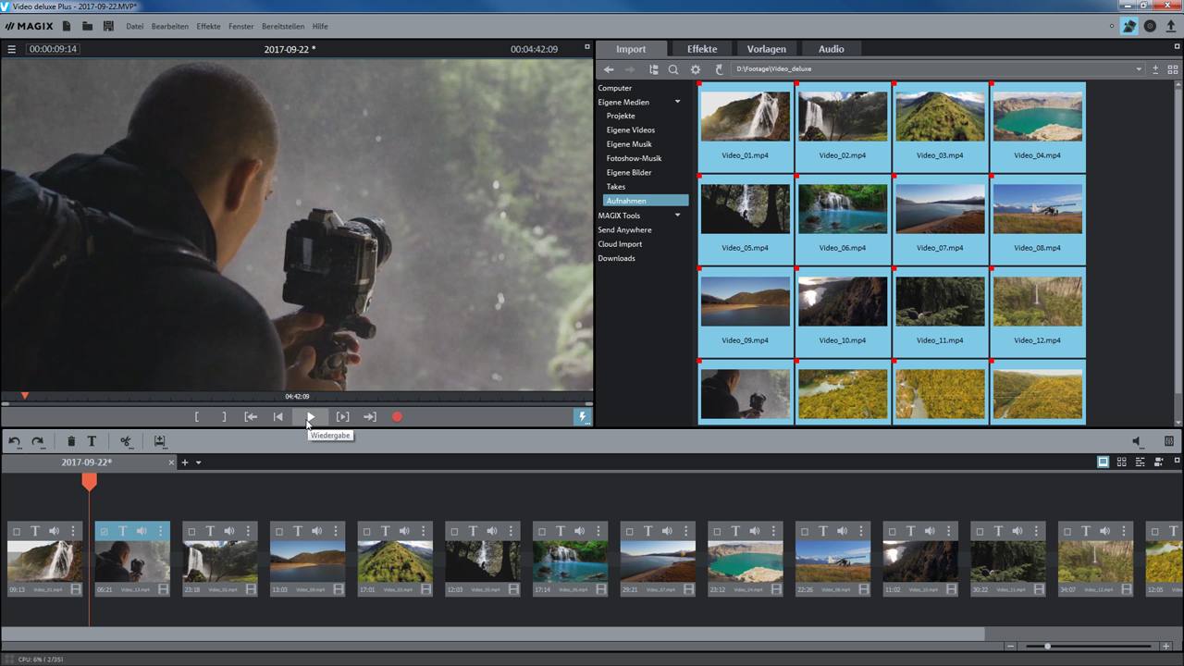1184x666 pixels.
Task: Open three-dot menu of clip 09:13
Action: click(x=72, y=532)
